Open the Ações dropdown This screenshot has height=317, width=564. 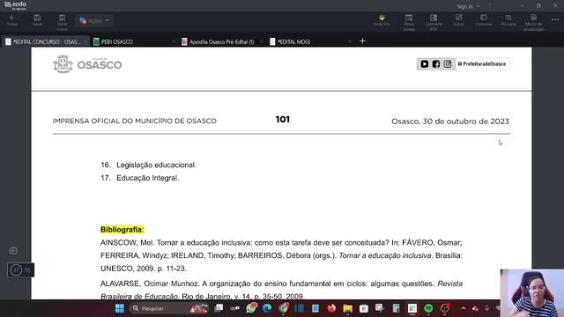coord(94,21)
